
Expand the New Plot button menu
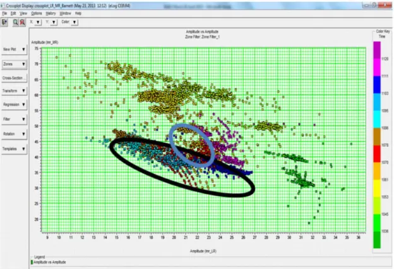[14, 49]
